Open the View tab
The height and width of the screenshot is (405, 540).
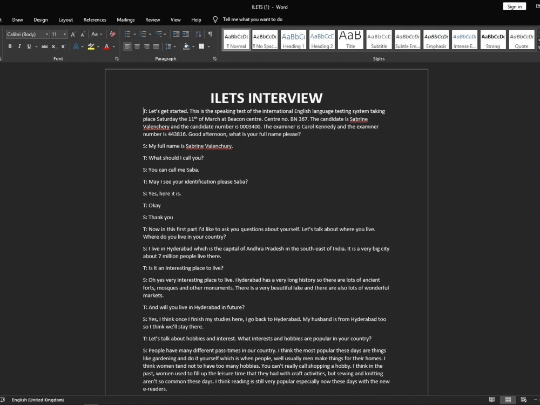pyautogui.click(x=175, y=19)
